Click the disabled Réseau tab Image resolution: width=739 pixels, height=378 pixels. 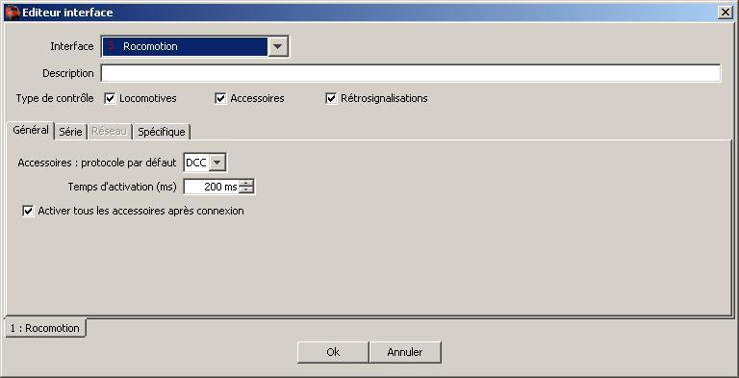[110, 132]
